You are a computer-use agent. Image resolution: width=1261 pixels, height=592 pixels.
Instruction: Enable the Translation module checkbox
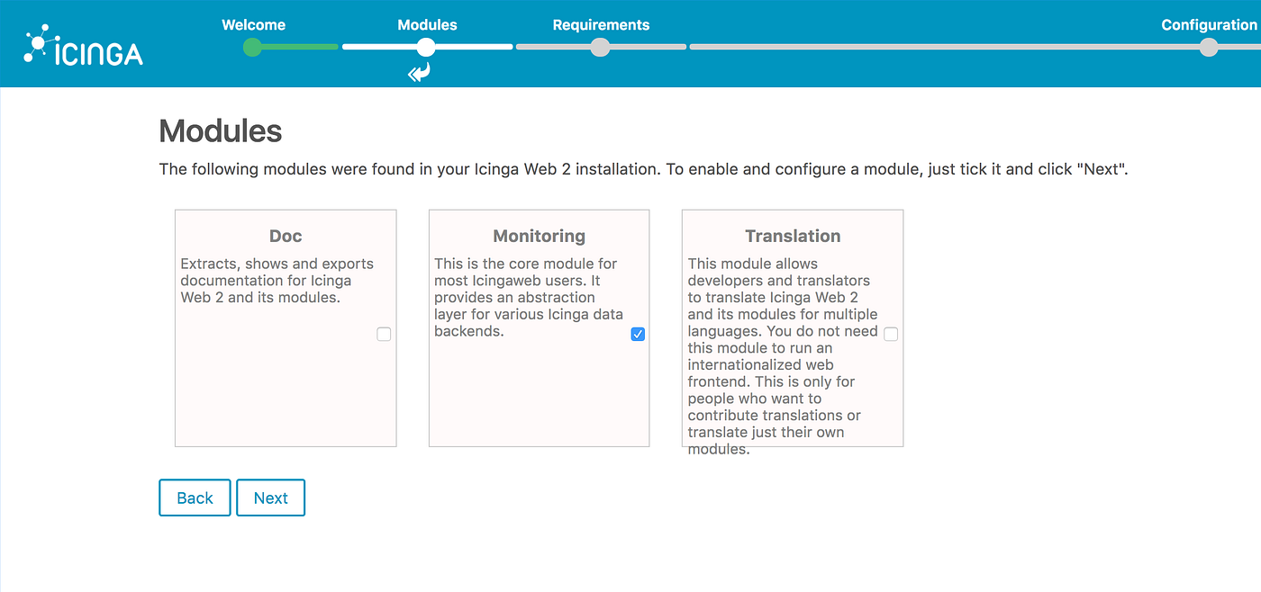click(x=891, y=334)
